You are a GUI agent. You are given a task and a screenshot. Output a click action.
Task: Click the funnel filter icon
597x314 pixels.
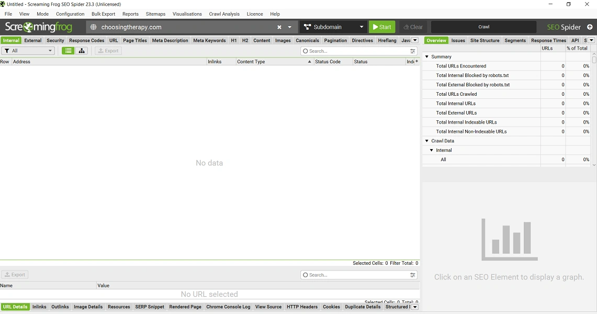7,51
